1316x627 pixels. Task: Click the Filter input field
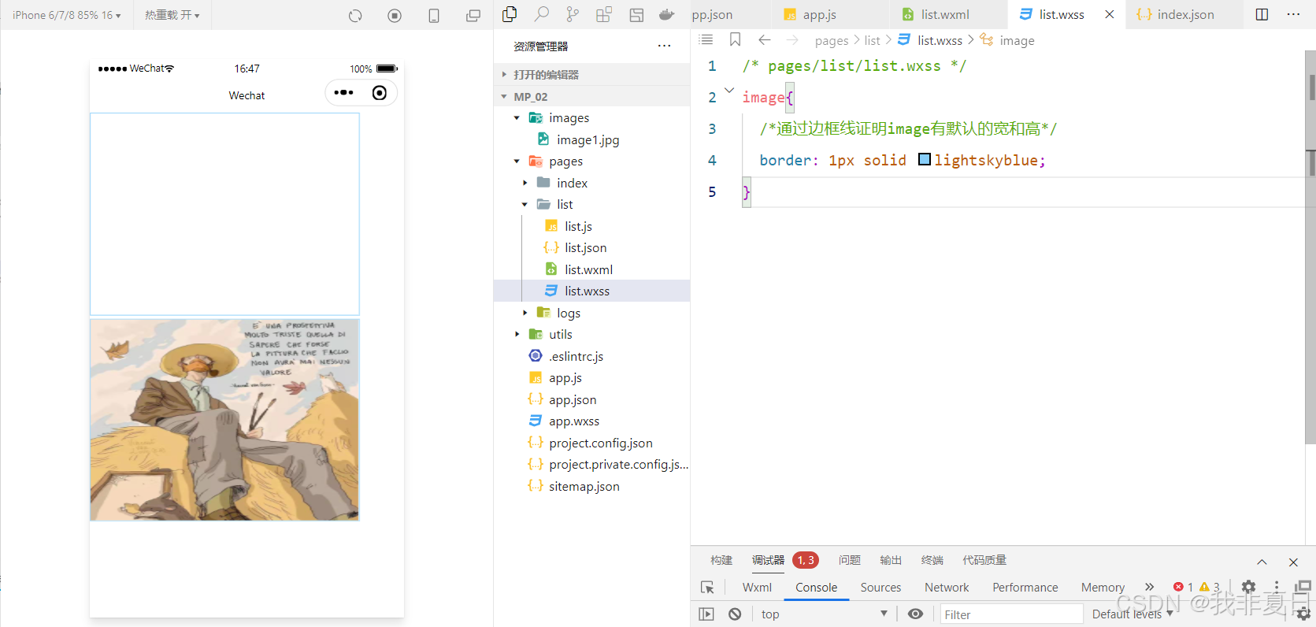click(x=1011, y=614)
